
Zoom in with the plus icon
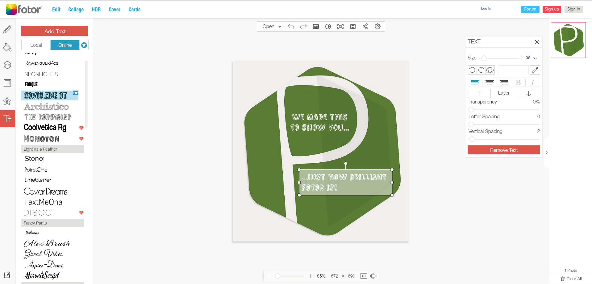click(310, 276)
